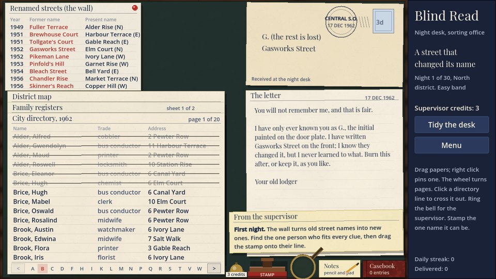Jump to letter A in directory
The width and height of the screenshot is (496, 279).
[x=33, y=269]
